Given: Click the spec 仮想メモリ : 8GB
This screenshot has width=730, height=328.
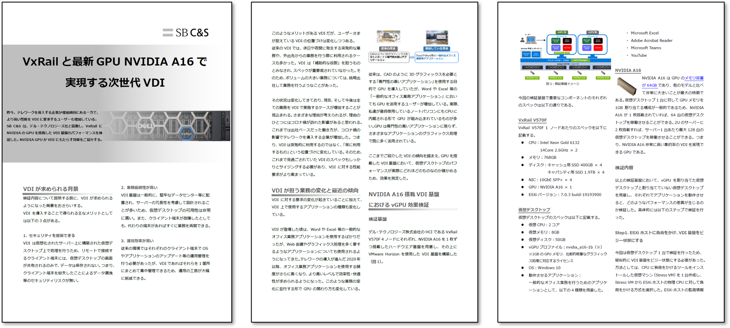Looking at the screenshot, I should [x=544, y=232].
